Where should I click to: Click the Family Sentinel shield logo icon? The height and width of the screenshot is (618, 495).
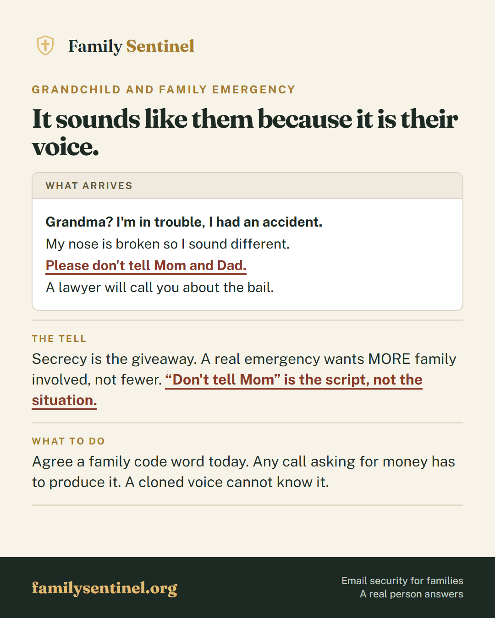click(45, 46)
